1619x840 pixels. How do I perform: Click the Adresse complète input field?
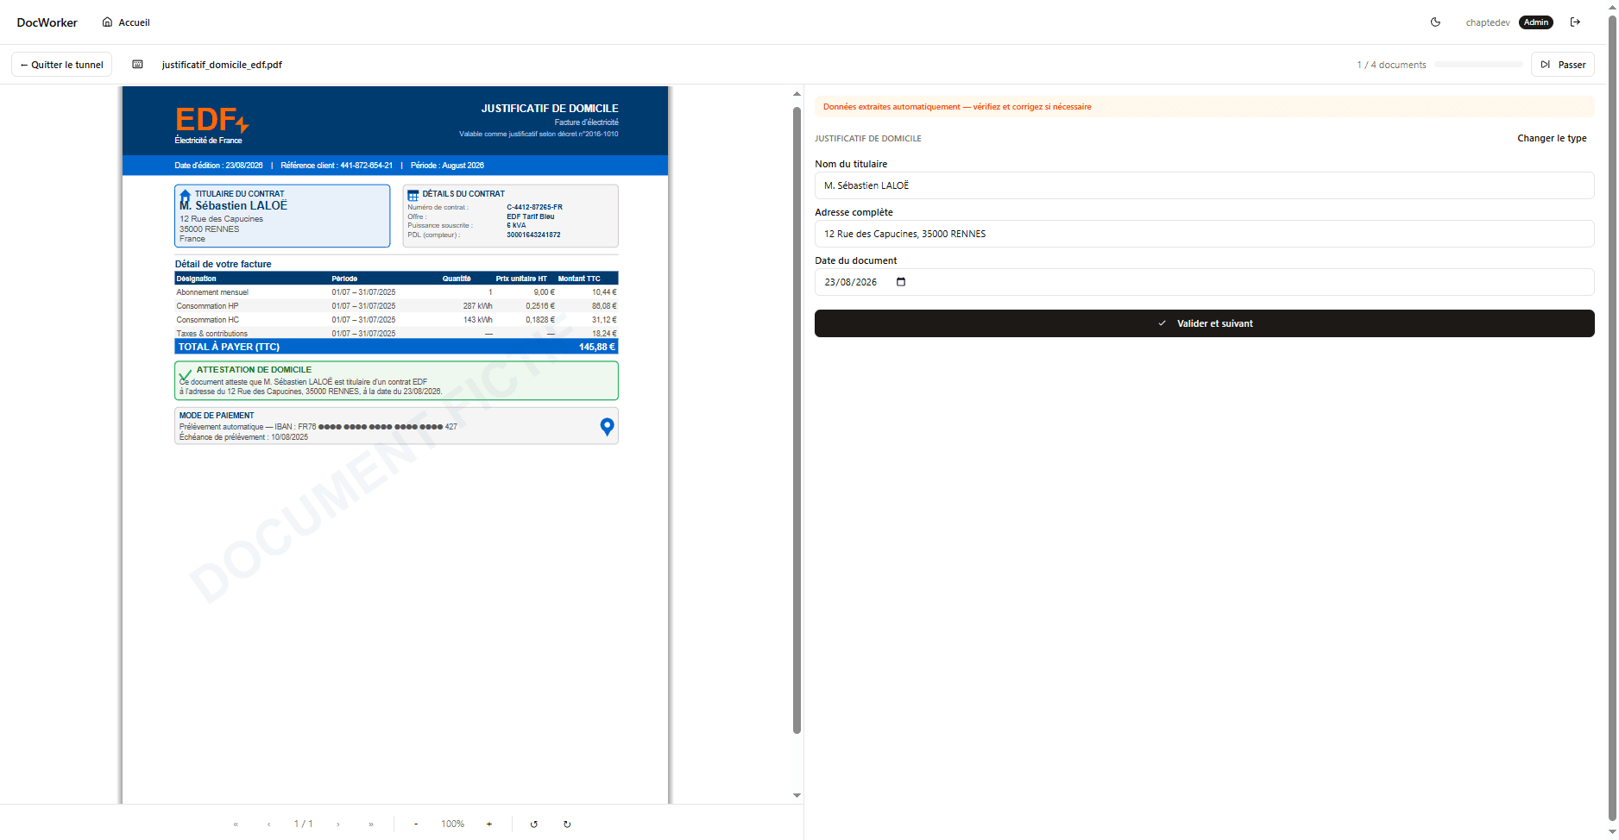pyautogui.click(x=1204, y=234)
